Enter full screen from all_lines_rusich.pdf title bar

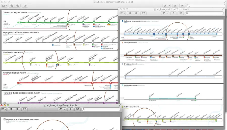coord(223,9)
